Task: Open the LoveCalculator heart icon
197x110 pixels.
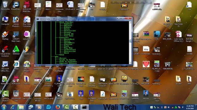Action: click(146, 65)
